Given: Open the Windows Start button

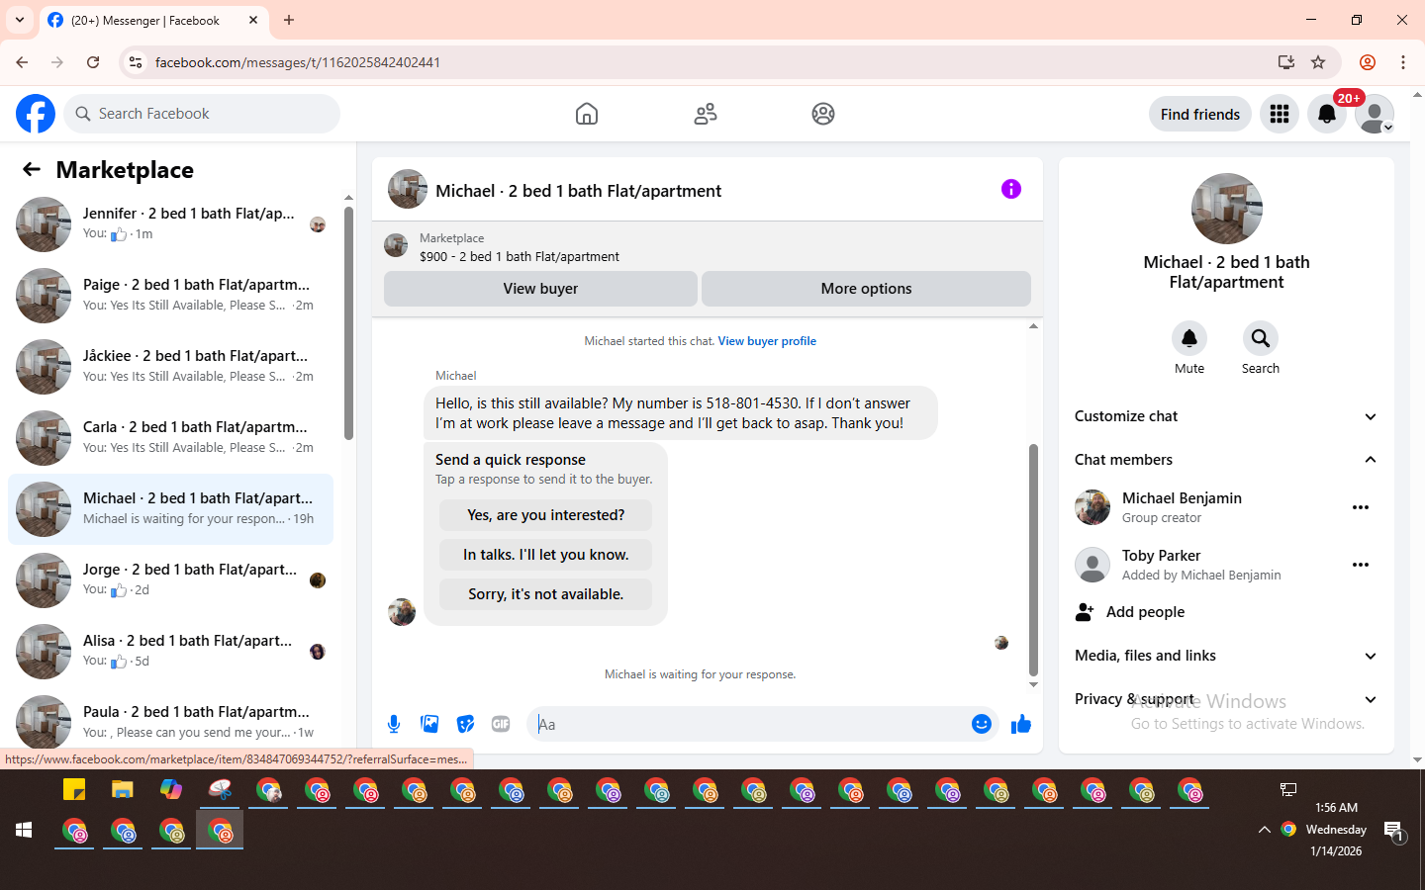Looking at the screenshot, I should coord(24,831).
